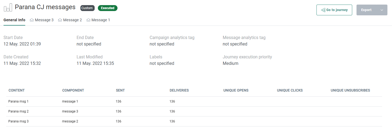The width and height of the screenshot is (392, 134).
Task: Open the Message 3 tab
Action: (44, 20)
